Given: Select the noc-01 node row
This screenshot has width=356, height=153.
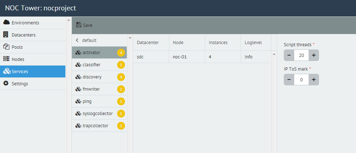Looking at the screenshot, I should pos(180,57).
